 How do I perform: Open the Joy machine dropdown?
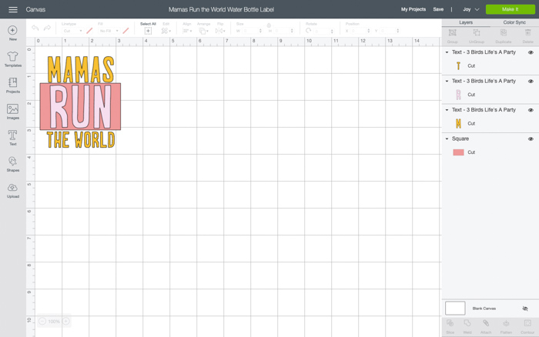click(471, 10)
